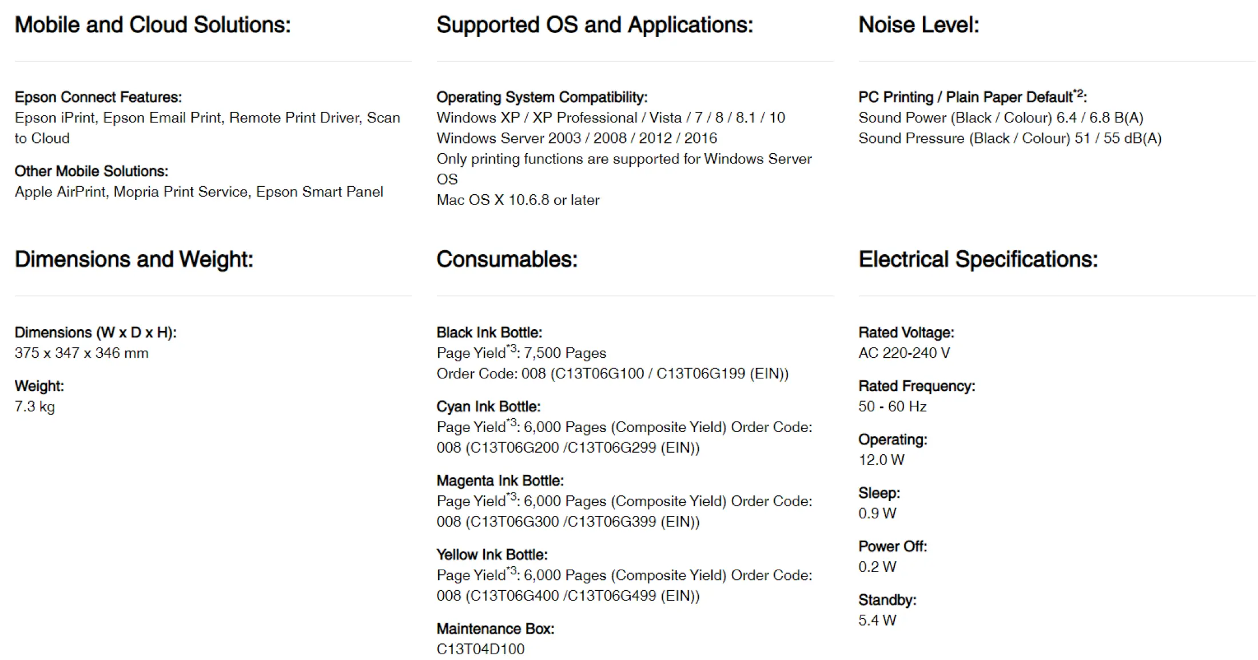Click the Other Mobile Solutions label
1258x660 pixels.
pos(91,171)
